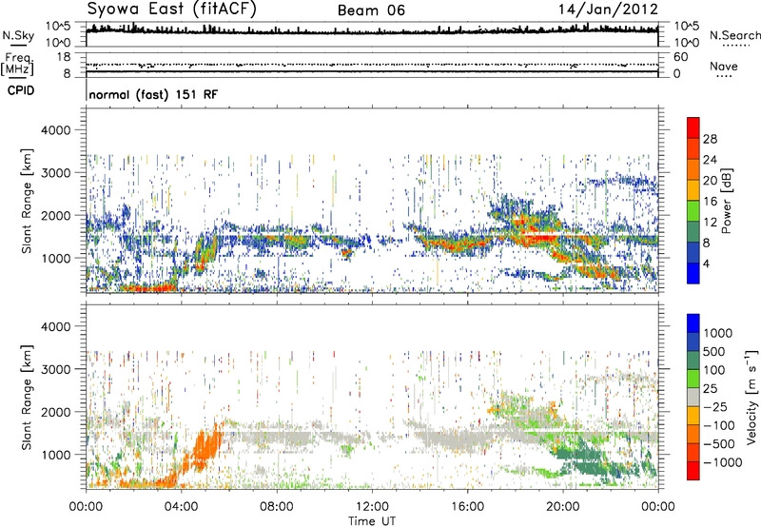Viewport: 761px width, 527px height.
Task: Click the '16' power colorbar value
Action: (x=710, y=202)
